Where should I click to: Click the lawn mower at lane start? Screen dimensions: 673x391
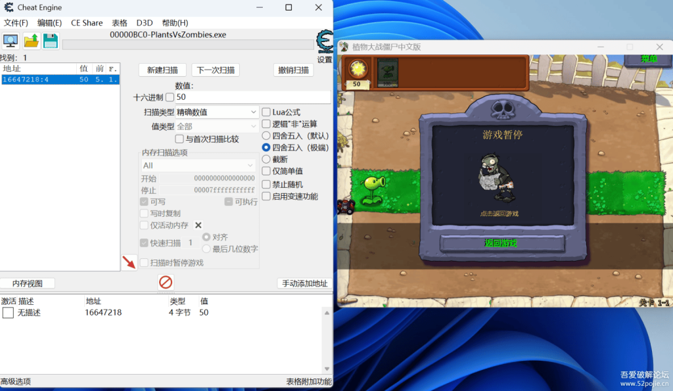pos(345,206)
